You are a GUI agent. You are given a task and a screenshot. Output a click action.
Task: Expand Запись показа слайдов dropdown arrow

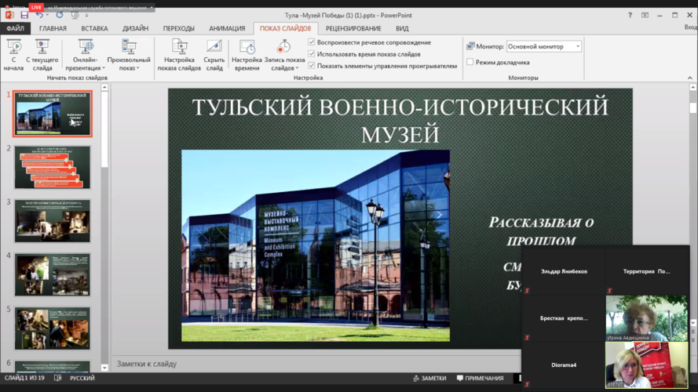[297, 68]
